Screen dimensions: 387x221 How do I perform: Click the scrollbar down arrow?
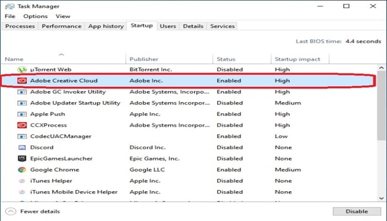(381, 198)
